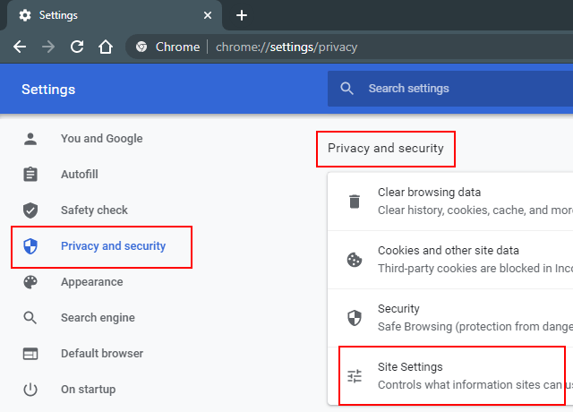
Task: Click the shield checkmark icon for Safety check
Action: point(30,210)
